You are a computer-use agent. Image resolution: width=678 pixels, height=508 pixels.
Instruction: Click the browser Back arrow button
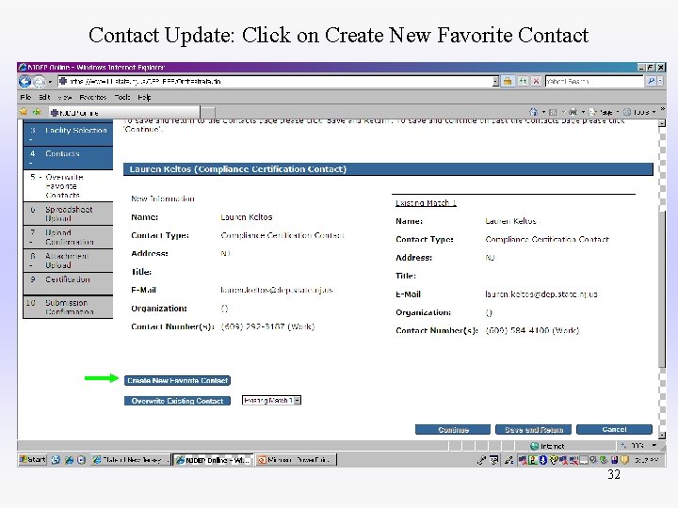pos(24,82)
